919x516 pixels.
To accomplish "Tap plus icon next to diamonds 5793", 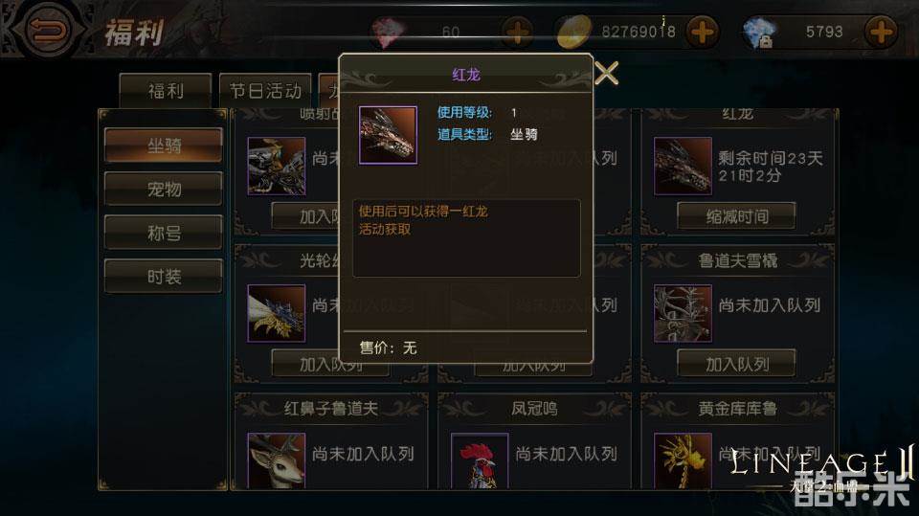I will point(881,32).
